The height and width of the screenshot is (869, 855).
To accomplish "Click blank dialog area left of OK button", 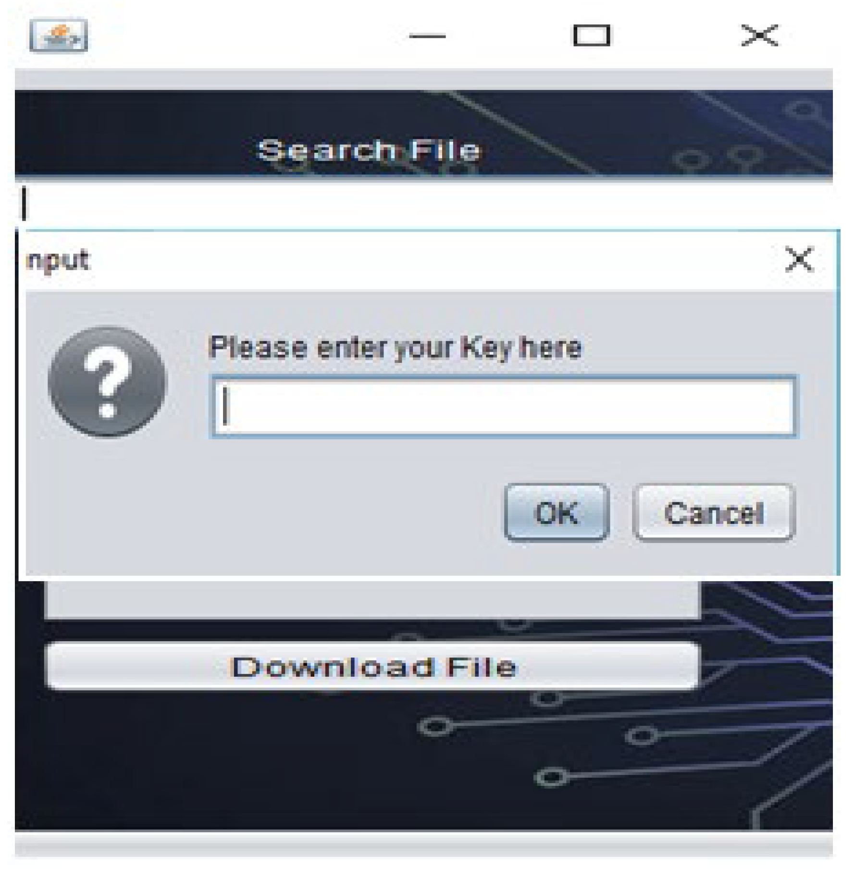I will [x=264, y=512].
